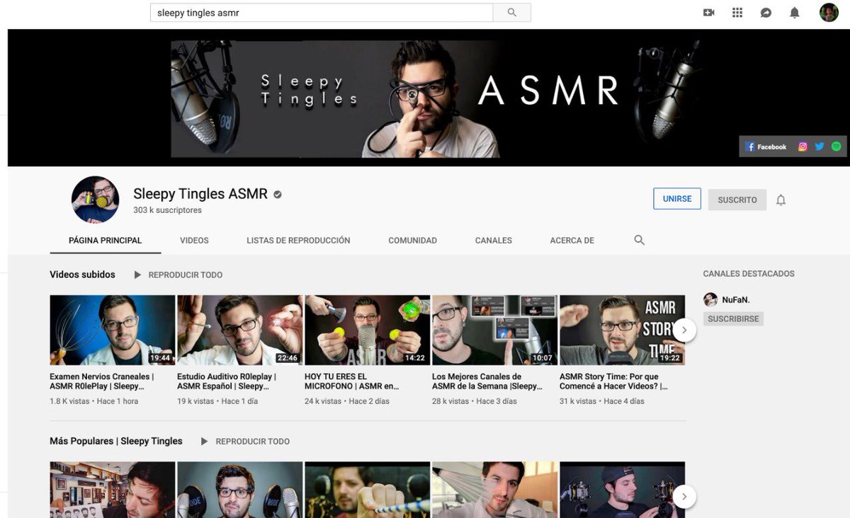The height and width of the screenshot is (518, 850).
Task: Expand Más Populares row with next arrow
Action: click(x=684, y=497)
